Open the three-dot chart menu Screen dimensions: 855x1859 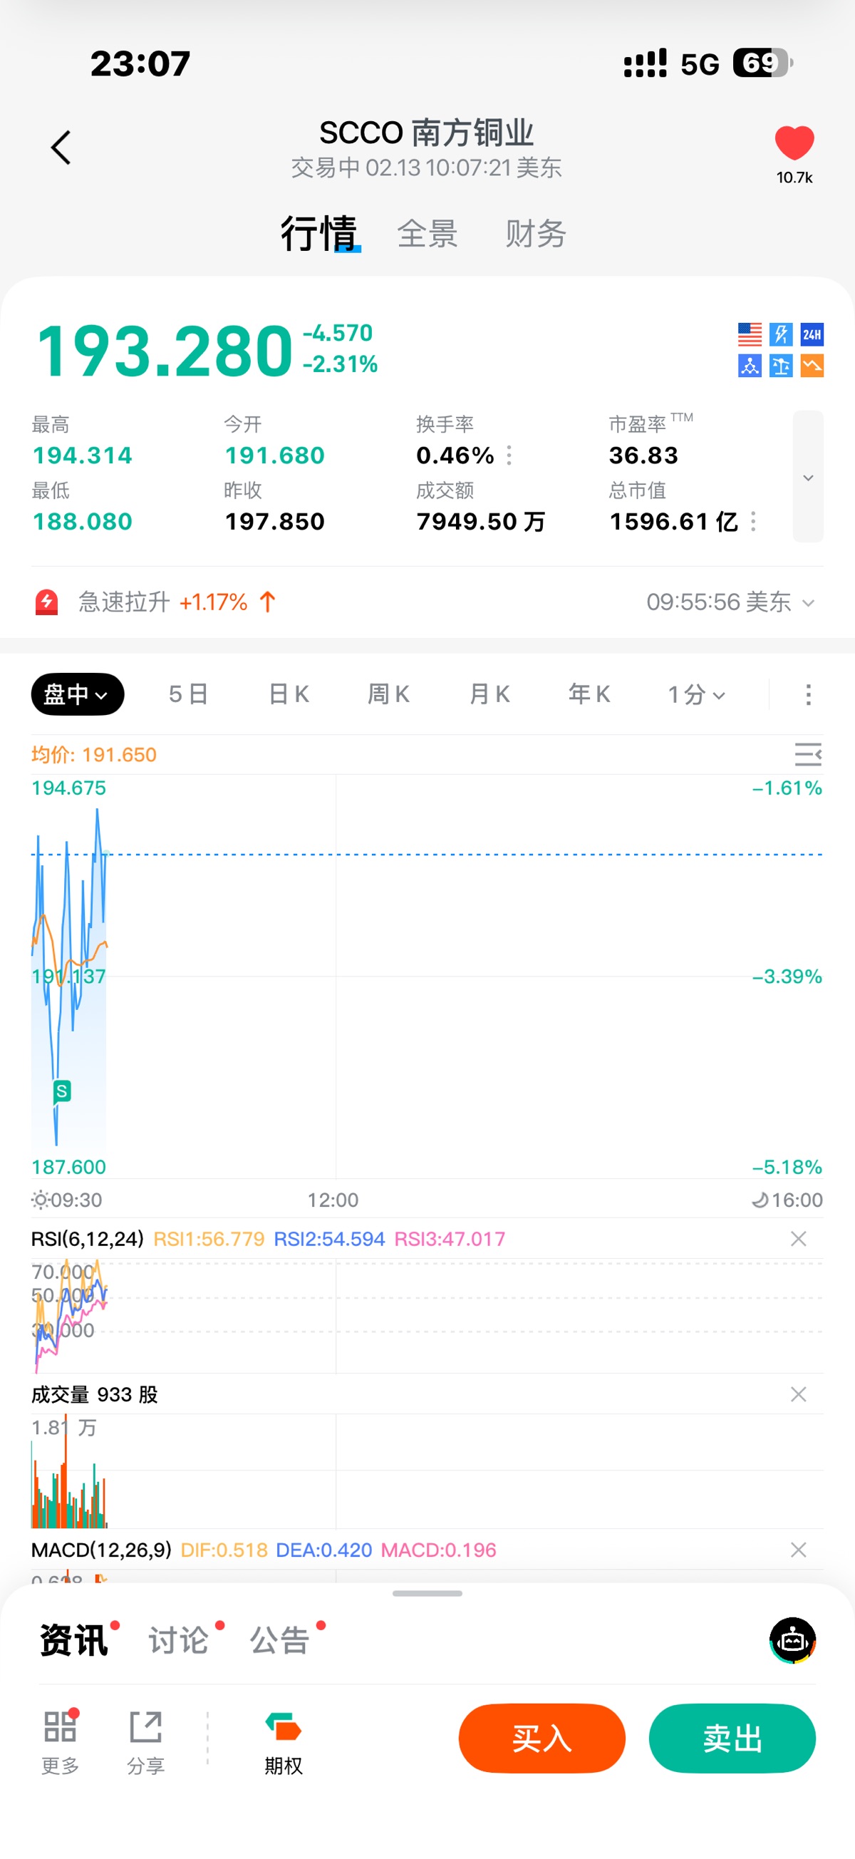pos(808,694)
